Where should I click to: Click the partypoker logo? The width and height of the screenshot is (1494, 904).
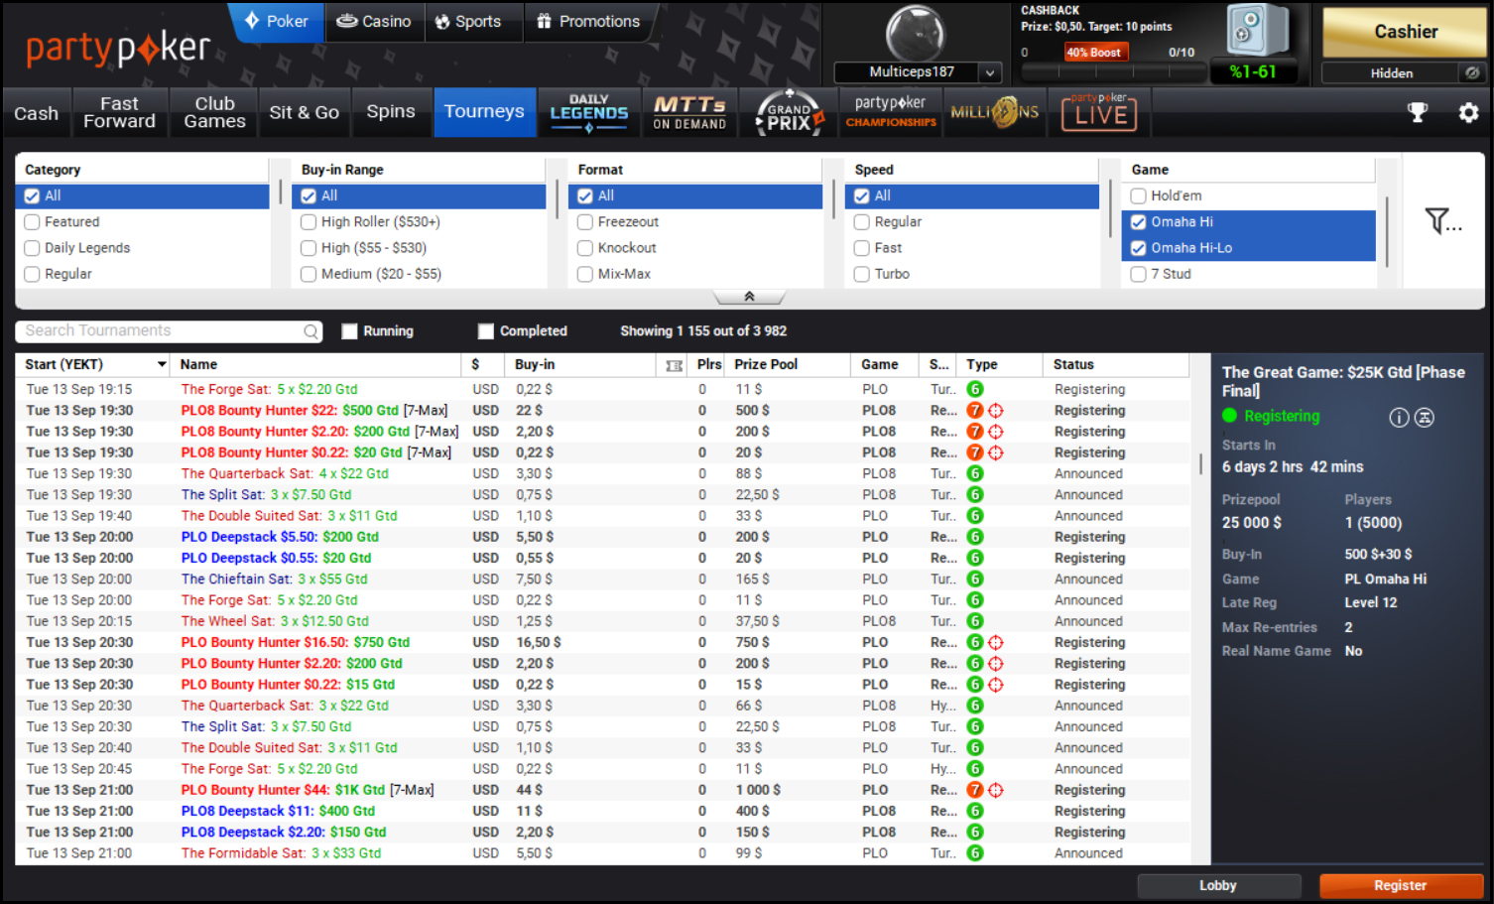(x=118, y=48)
